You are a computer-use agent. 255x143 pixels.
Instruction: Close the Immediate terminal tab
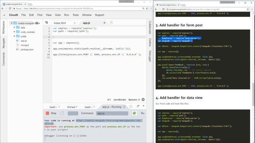click(x=76, y=107)
